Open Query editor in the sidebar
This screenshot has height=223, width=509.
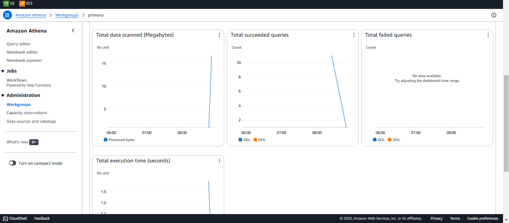pyautogui.click(x=19, y=44)
